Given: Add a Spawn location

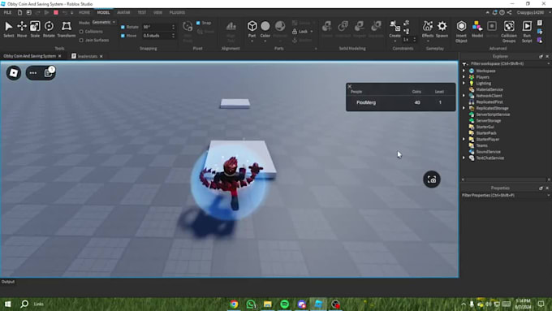Looking at the screenshot, I should point(442,29).
